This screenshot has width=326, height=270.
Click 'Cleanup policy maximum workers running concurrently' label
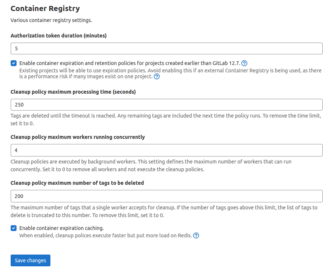coord(78,137)
